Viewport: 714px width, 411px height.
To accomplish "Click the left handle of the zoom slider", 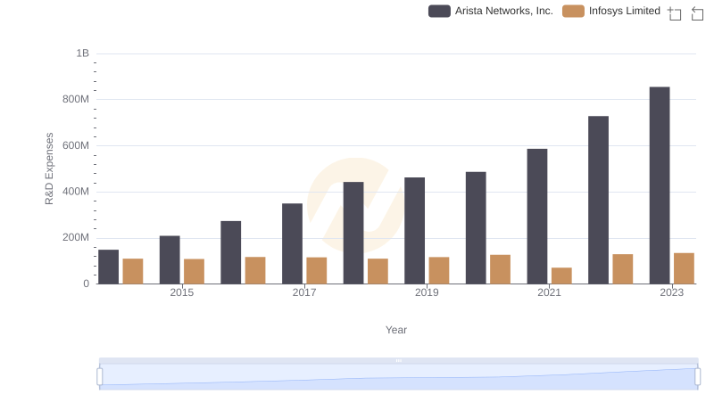I will [100, 377].
